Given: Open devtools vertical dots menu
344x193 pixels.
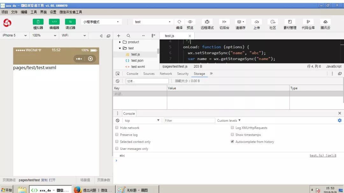Looking at the screenshot, I should pos(332,74).
